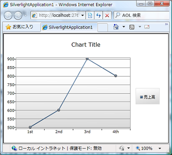Click the 3rd data point at 900
172x155 pixels.
[x=87, y=59]
